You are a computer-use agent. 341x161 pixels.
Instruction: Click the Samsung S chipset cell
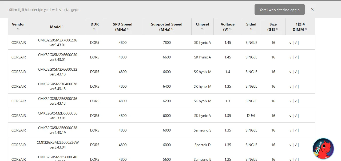coord(202,130)
